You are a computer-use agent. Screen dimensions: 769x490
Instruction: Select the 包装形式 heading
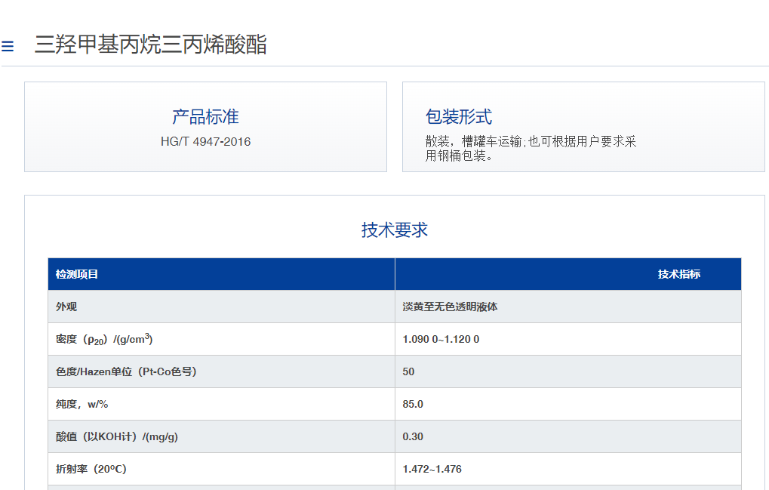[x=459, y=117]
